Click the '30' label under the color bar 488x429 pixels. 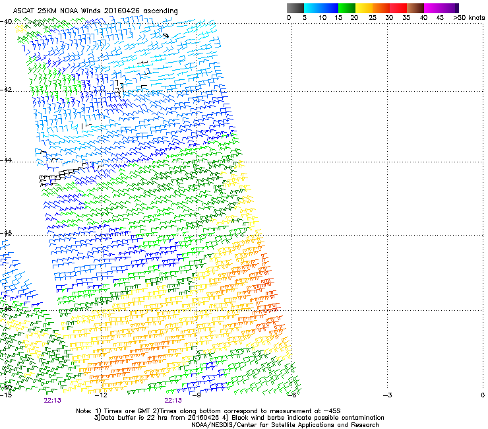point(389,18)
